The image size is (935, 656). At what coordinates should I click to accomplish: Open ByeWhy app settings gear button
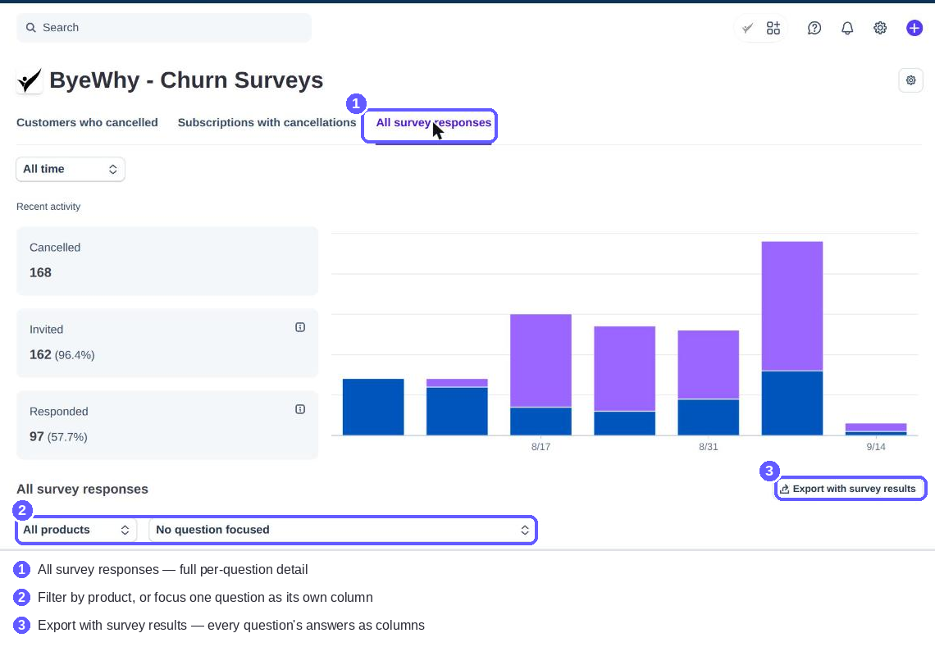[910, 80]
